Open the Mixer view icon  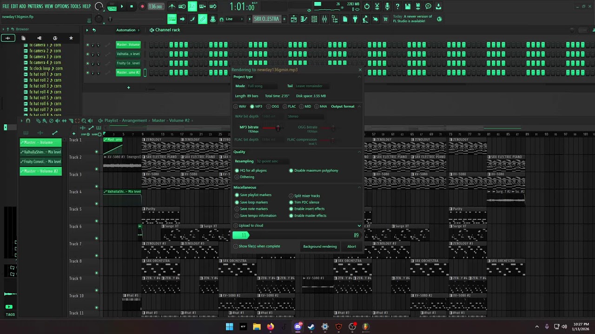(324, 19)
